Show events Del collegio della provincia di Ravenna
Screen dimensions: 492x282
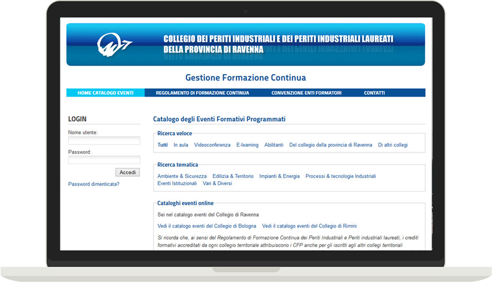point(331,145)
